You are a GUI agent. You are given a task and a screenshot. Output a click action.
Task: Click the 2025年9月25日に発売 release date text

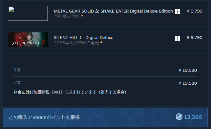click(76, 43)
